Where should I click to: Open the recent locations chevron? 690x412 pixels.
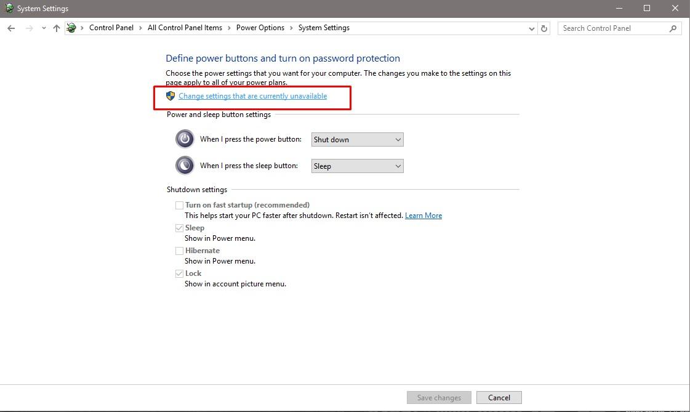[x=44, y=28]
